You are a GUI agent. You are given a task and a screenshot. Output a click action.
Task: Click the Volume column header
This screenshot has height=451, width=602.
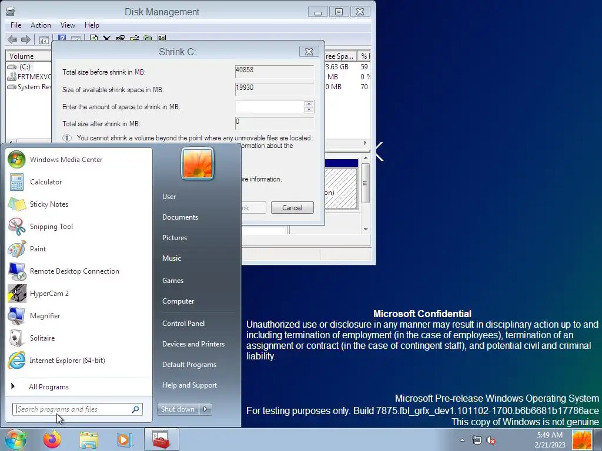click(x=28, y=56)
